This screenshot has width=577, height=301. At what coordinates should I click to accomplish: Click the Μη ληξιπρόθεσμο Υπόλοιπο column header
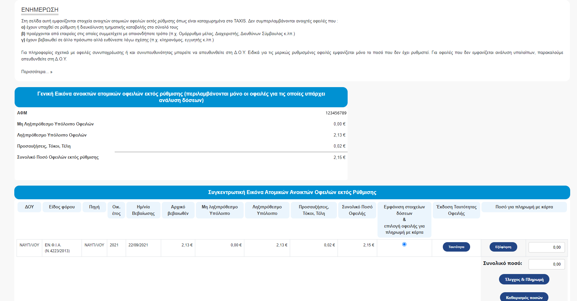tap(220, 210)
